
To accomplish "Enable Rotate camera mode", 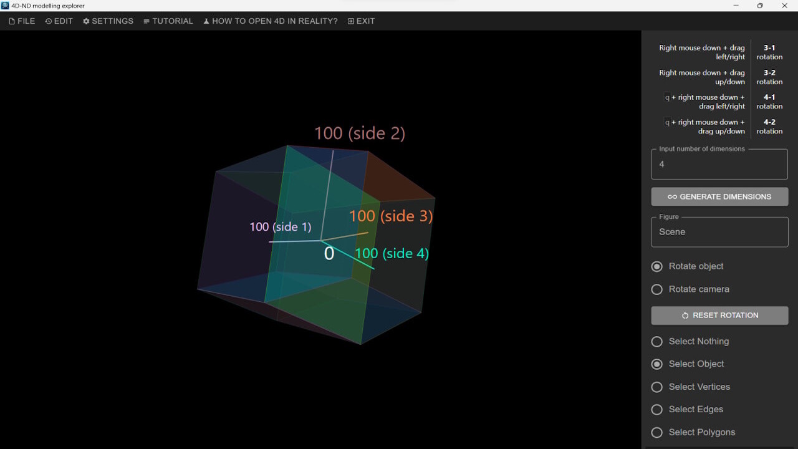I will click(656, 289).
